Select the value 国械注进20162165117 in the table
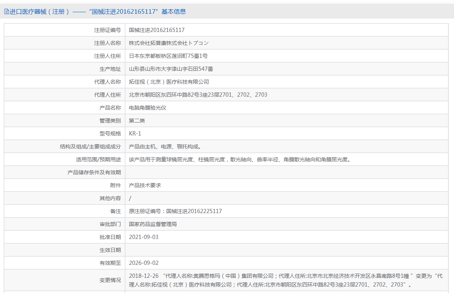The width and height of the screenshot is (454, 293). 157,30
